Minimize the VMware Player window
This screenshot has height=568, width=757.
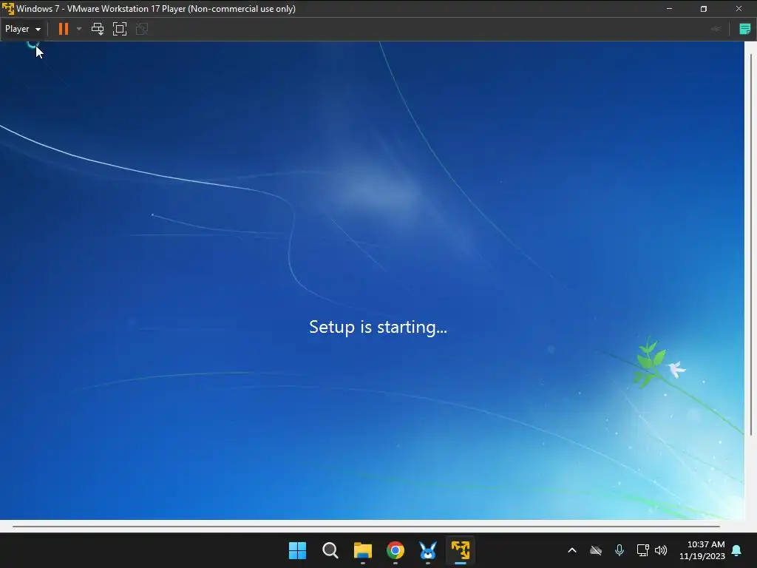pyautogui.click(x=669, y=9)
